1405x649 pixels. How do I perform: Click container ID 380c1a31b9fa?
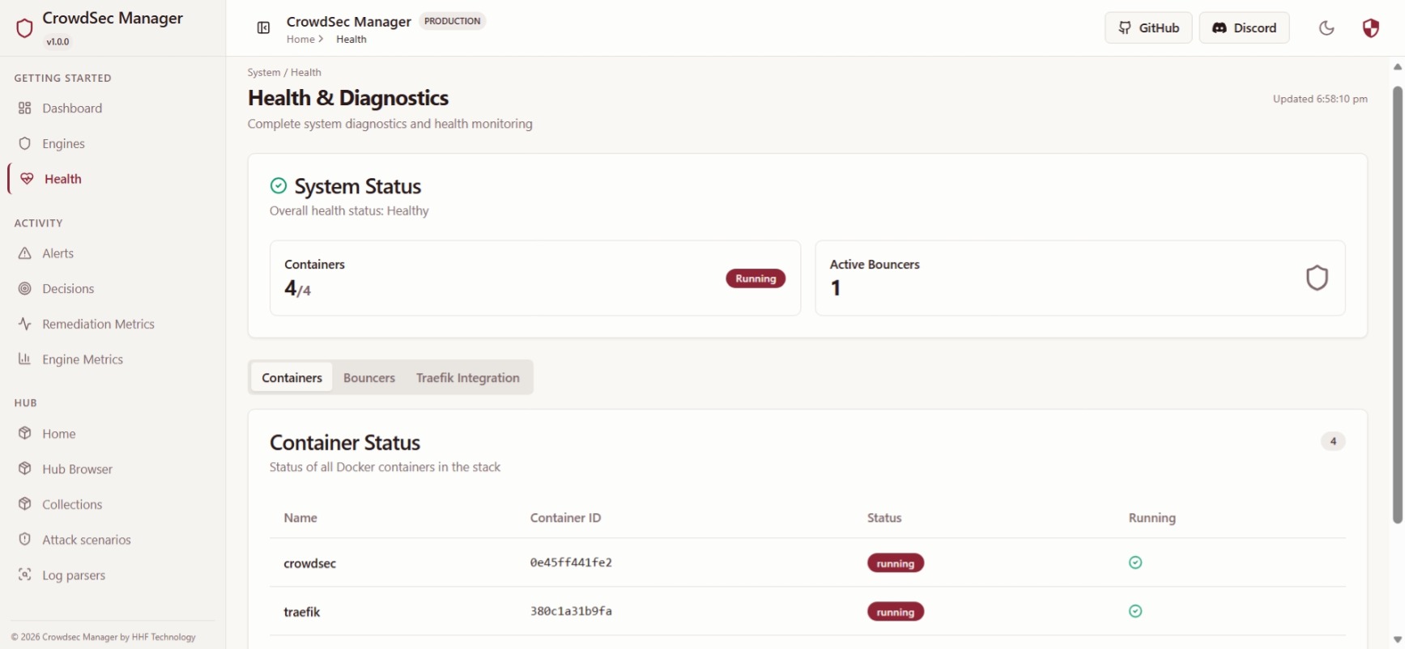[571, 611]
